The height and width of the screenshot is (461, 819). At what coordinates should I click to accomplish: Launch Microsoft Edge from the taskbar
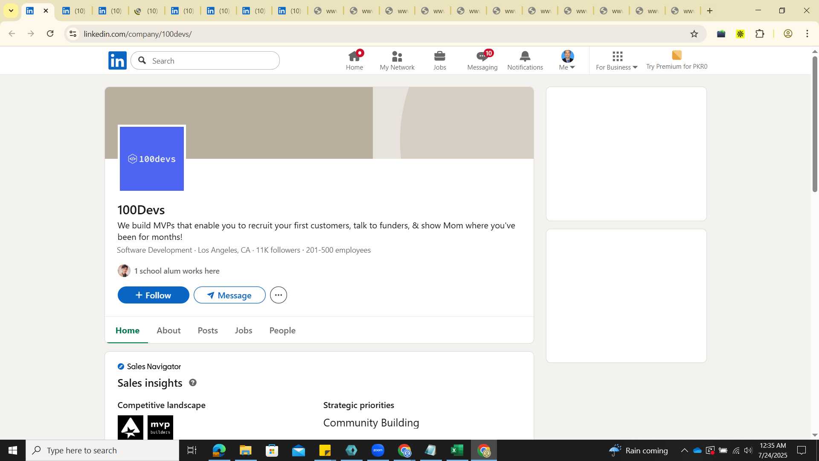pyautogui.click(x=219, y=450)
